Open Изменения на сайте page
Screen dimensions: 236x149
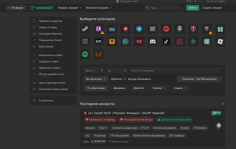[53, 55]
